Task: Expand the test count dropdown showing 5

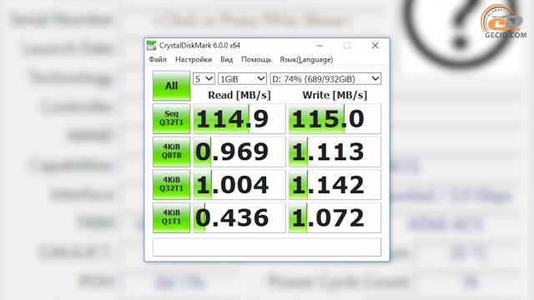Action: (x=204, y=79)
